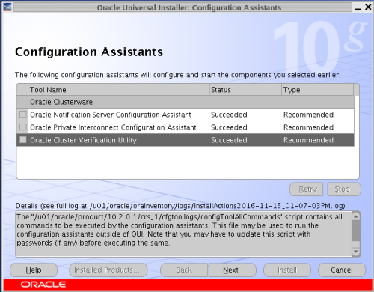Click the Stop button
This screenshot has height=292, width=374.
click(344, 189)
